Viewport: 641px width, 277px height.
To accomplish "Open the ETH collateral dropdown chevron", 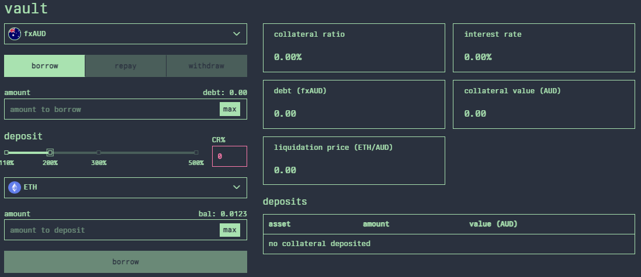I will 237,188.
